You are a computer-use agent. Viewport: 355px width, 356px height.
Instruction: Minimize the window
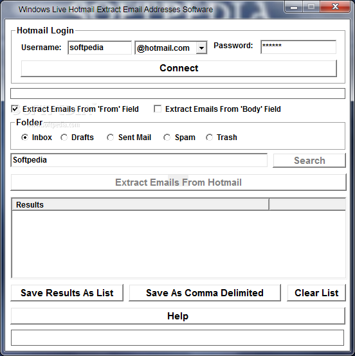(294, 7)
